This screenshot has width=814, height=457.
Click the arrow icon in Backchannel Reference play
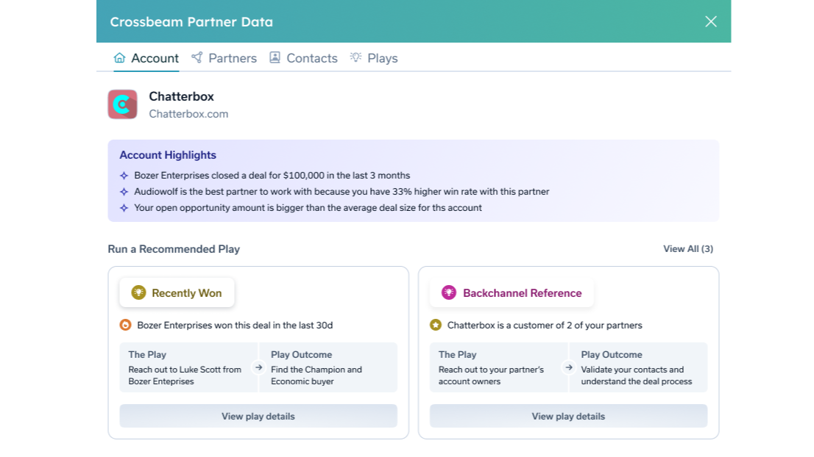pyautogui.click(x=569, y=367)
